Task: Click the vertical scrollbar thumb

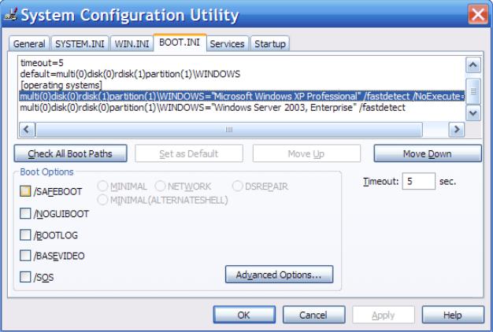Action: (473, 91)
